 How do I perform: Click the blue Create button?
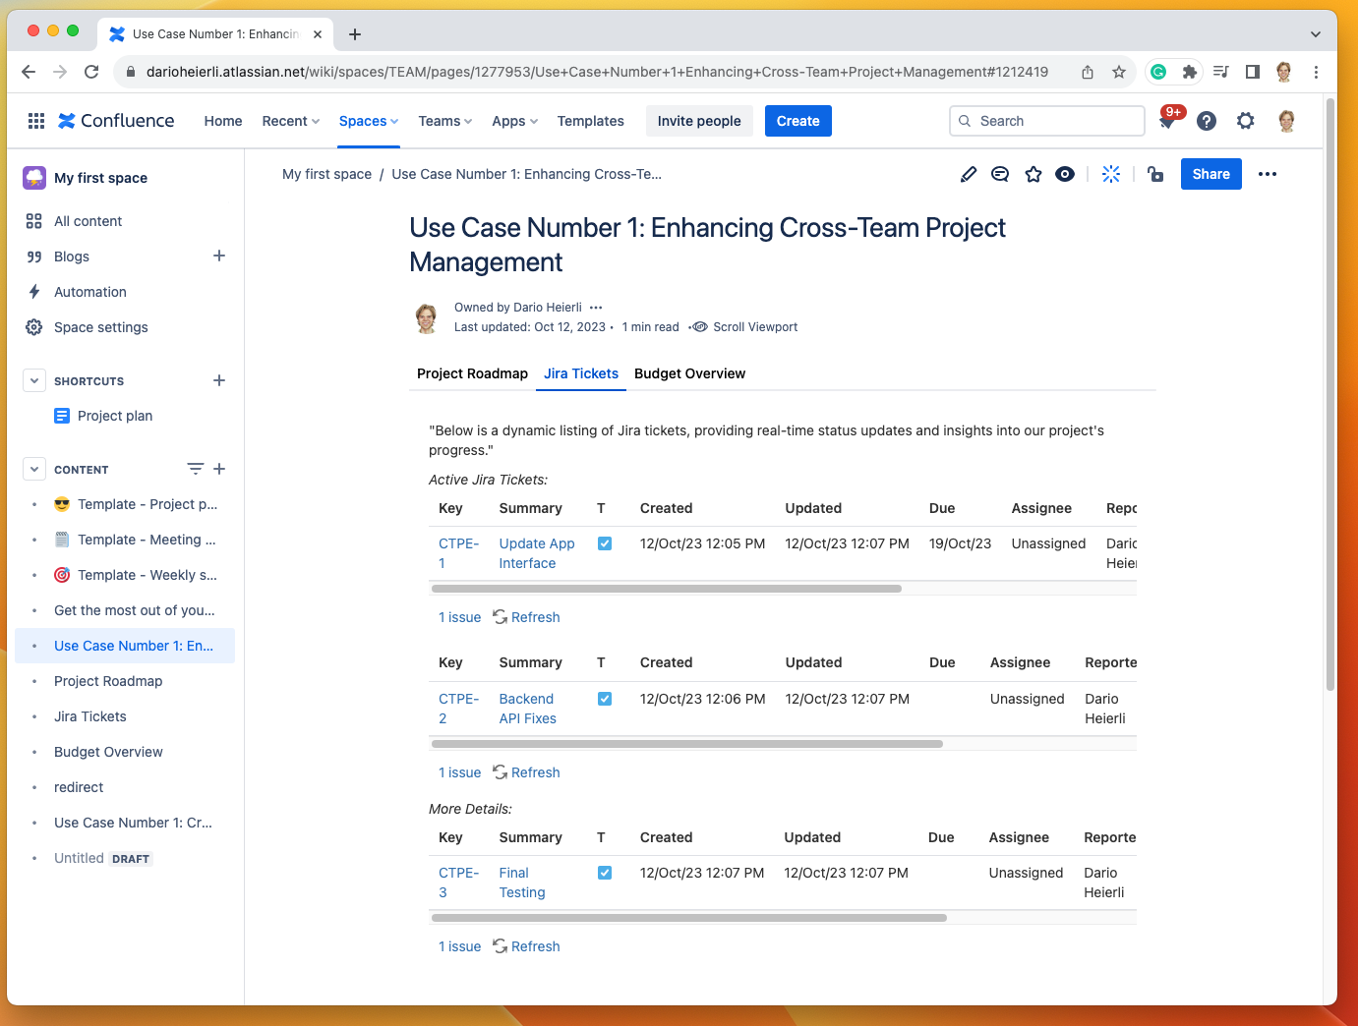click(x=797, y=121)
